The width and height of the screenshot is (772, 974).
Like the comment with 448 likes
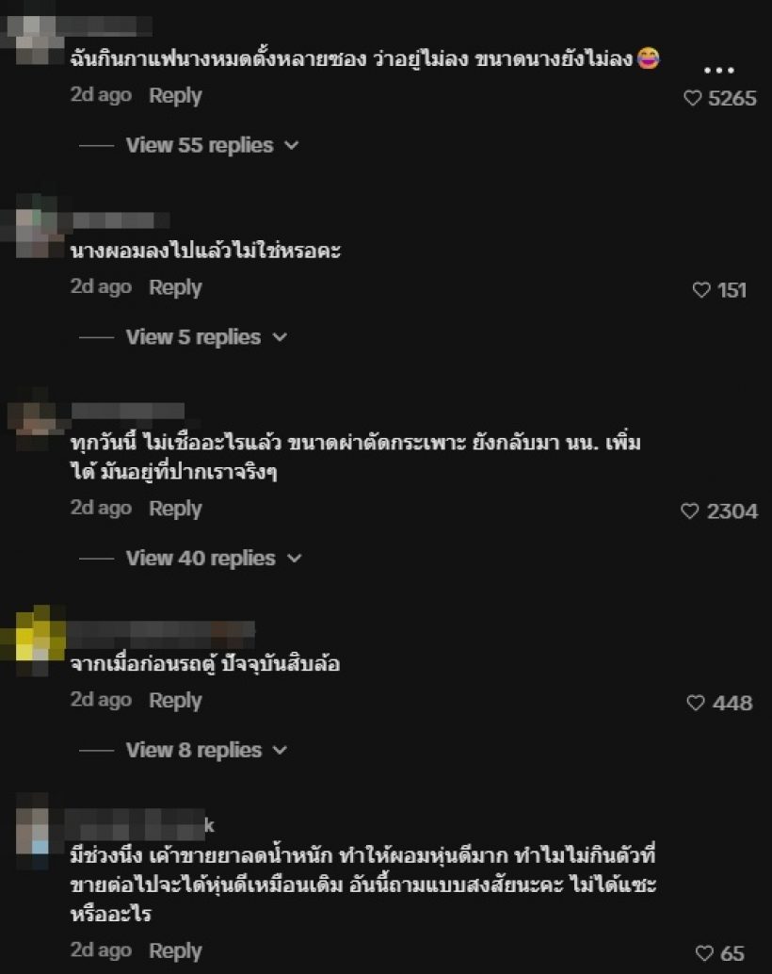[696, 703]
